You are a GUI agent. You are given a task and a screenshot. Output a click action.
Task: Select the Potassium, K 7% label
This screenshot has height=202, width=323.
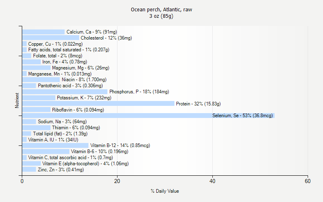[84, 98]
